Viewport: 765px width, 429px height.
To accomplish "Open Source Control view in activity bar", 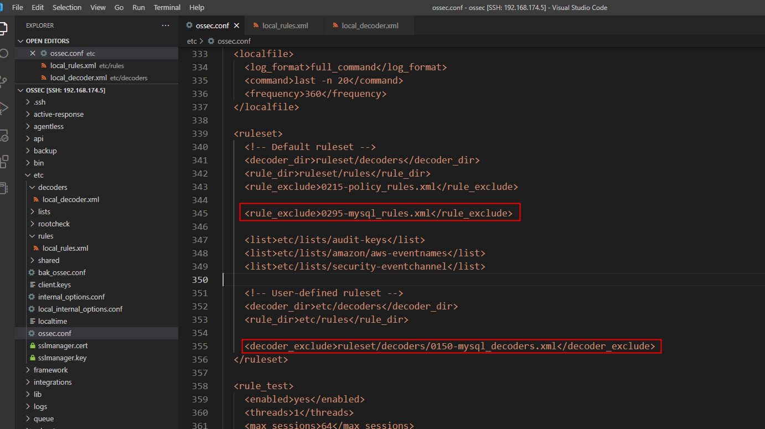I will 4,81.
